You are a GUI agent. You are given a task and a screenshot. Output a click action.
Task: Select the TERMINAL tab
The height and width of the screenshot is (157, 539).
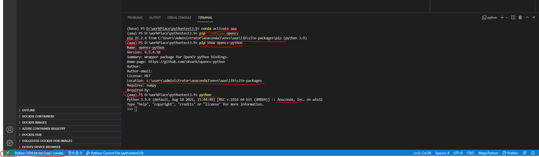[x=205, y=18]
